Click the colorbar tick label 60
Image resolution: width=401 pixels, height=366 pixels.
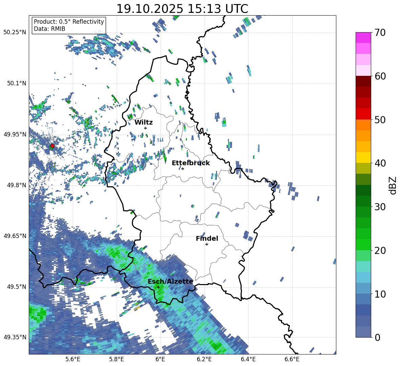coord(380,76)
